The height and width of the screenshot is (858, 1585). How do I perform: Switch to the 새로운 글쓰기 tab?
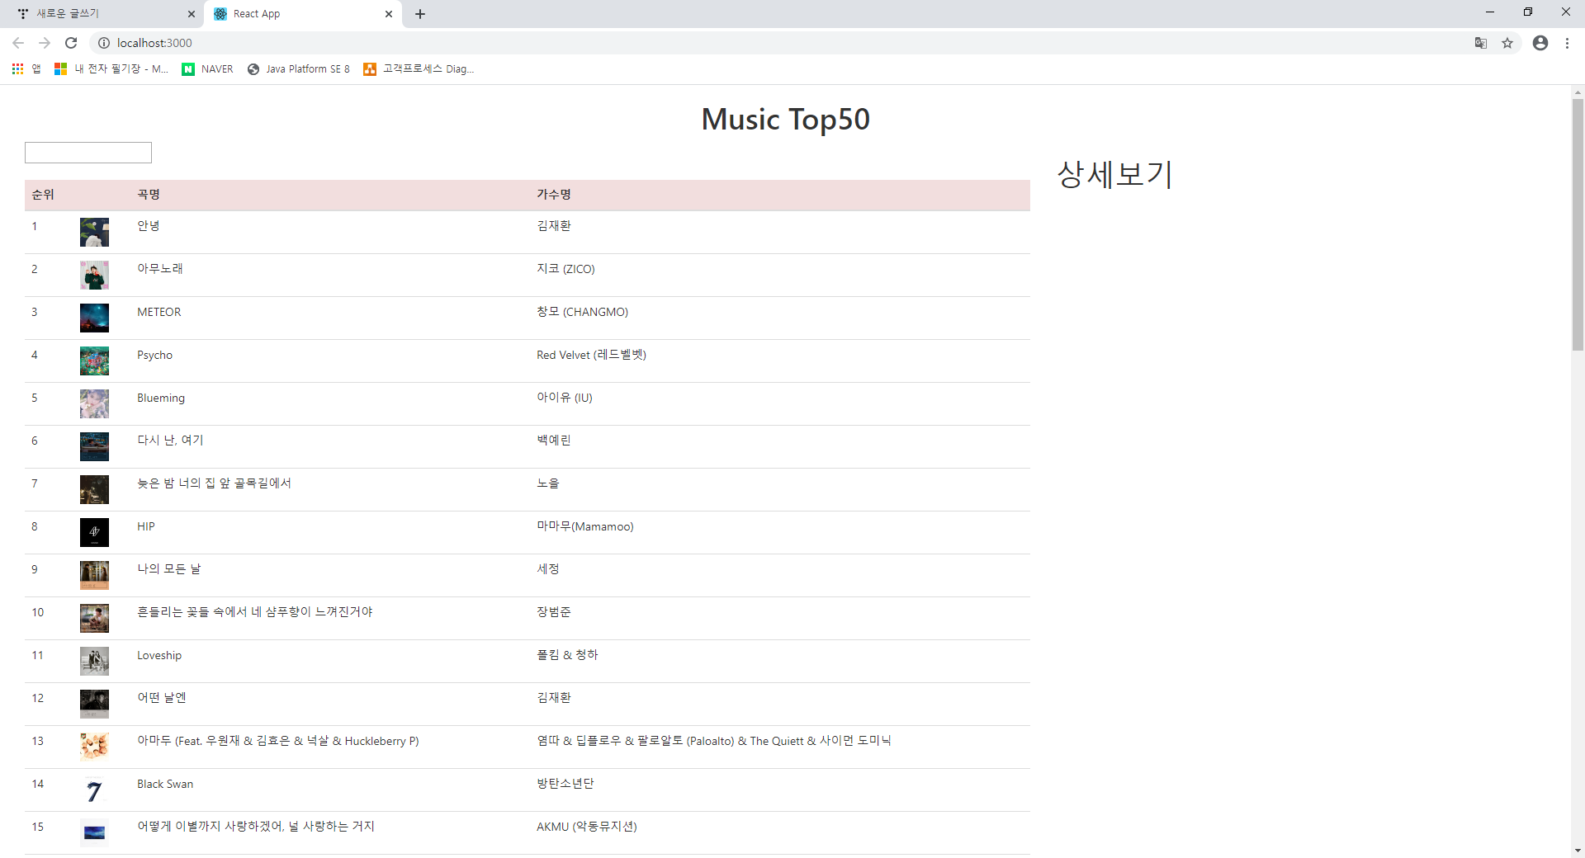click(102, 14)
